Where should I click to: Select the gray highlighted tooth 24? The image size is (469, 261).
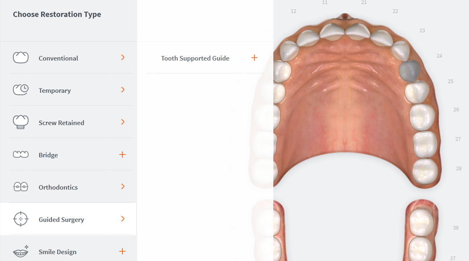[x=409, y=71]
